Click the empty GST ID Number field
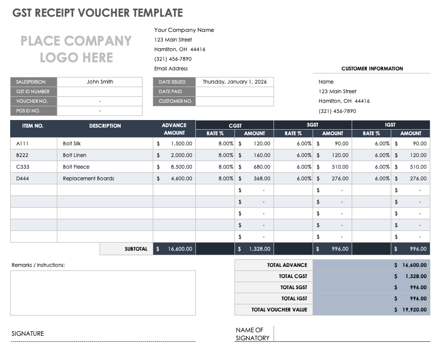442x353 pixels. pyautogui.click(x=99, y=91)
